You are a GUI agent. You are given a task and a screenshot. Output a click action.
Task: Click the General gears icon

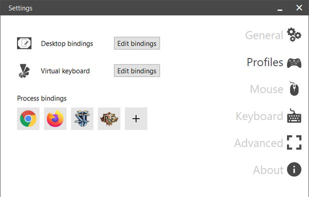294,34
